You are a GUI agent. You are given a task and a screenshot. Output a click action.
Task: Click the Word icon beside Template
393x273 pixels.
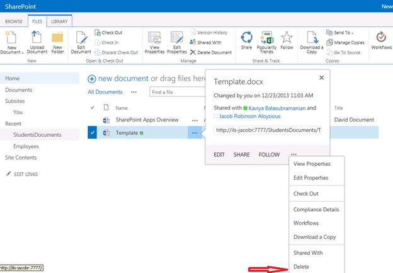[x=106, y=133]
